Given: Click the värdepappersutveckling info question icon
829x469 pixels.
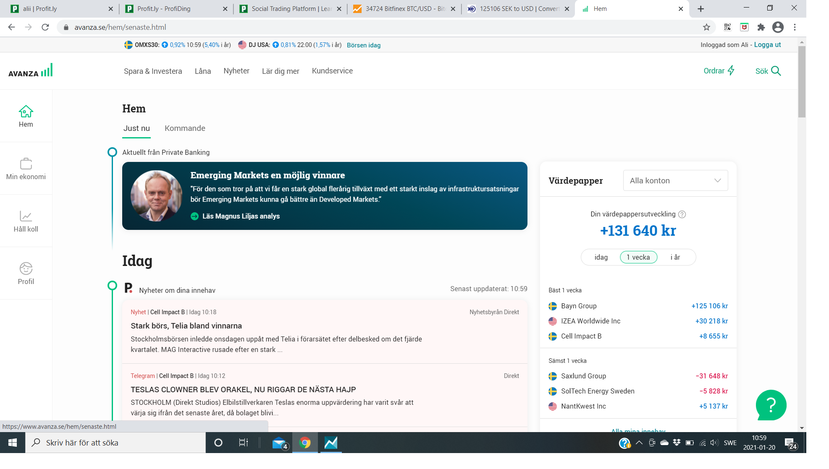Looking at the screenshot, I should [x=682, y=214].
